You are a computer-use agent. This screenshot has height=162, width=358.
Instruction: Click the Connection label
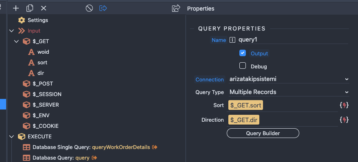point(210,79)
